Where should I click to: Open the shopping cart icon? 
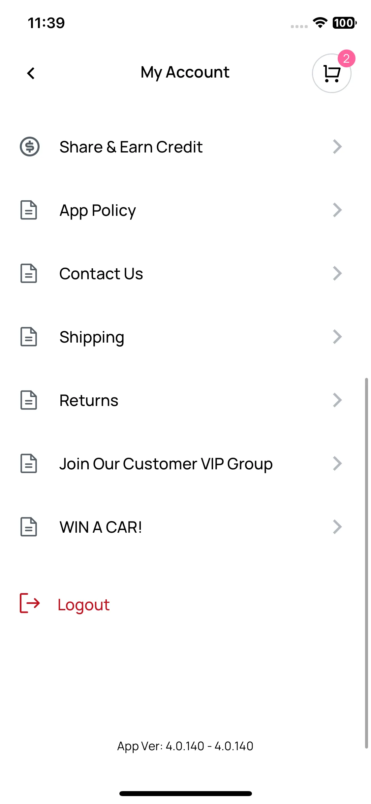point(331,73)
